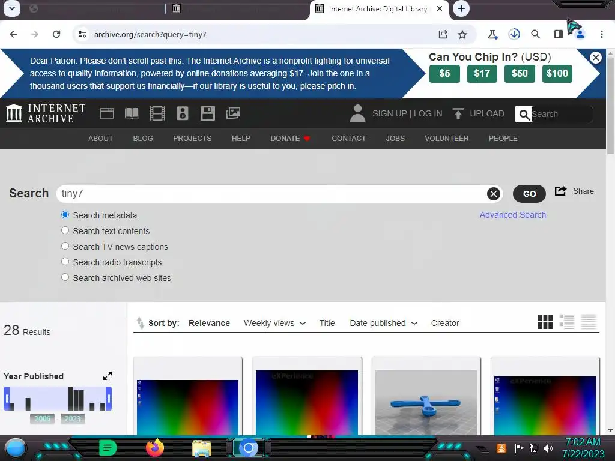Open the Internet Archive Web (Wayback) icon
This screenshot has width=615, height=461.
click(x=107, y=113)
